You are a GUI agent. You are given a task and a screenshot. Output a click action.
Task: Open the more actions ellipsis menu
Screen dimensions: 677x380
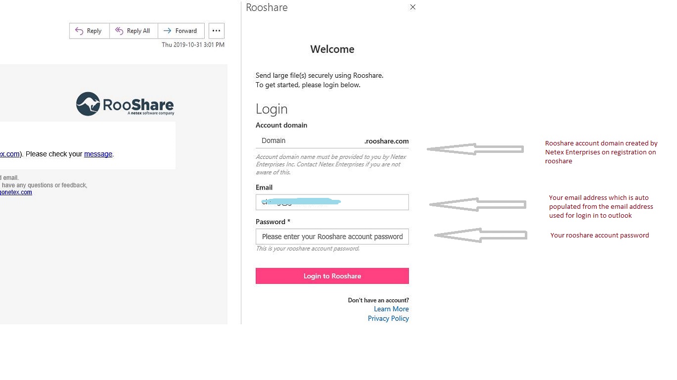point(216,31)
